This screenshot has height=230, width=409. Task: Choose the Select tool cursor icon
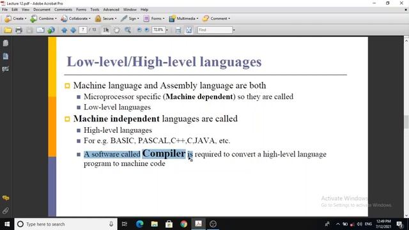[106, 30]
